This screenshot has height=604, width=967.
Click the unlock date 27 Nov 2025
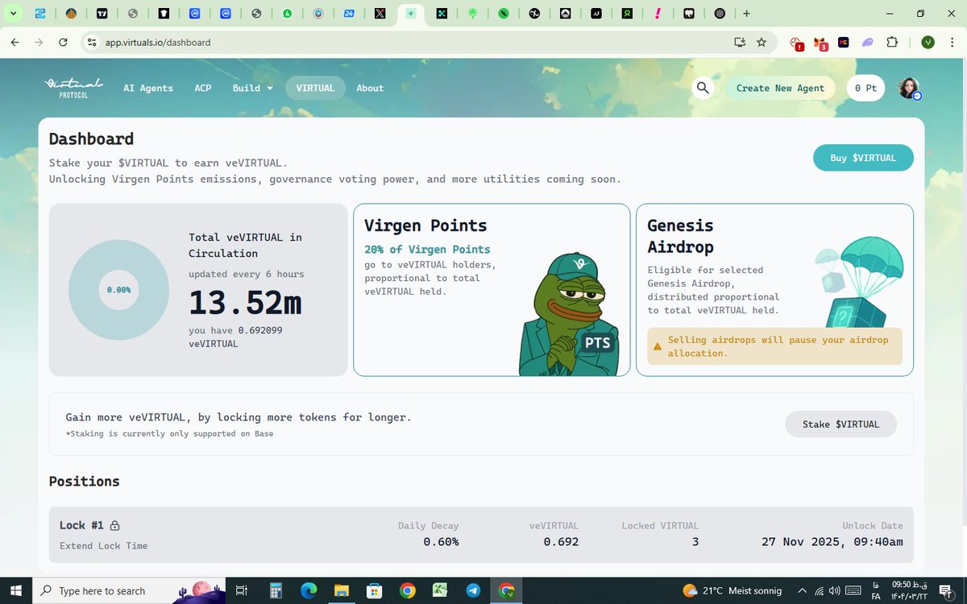pos(832,542)
